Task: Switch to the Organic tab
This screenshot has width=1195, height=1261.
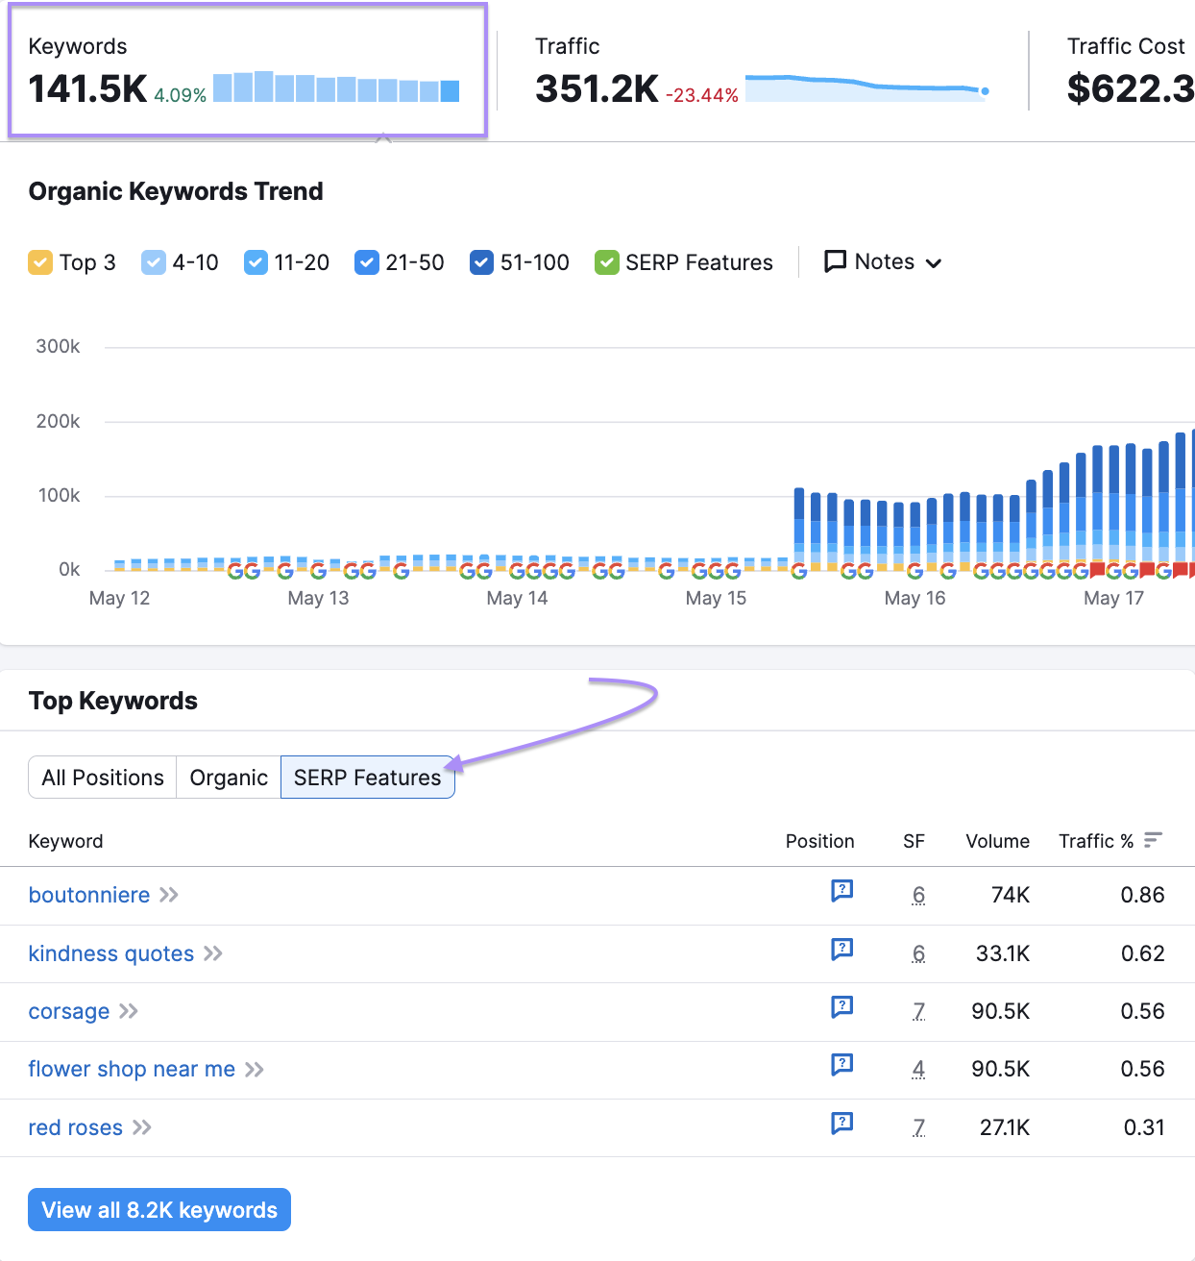Action: click(x=228, y=777)
